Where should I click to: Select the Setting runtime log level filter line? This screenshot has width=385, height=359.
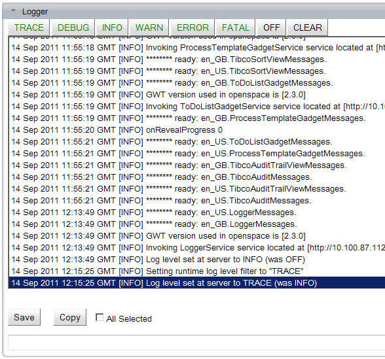[x=197, y=271]
